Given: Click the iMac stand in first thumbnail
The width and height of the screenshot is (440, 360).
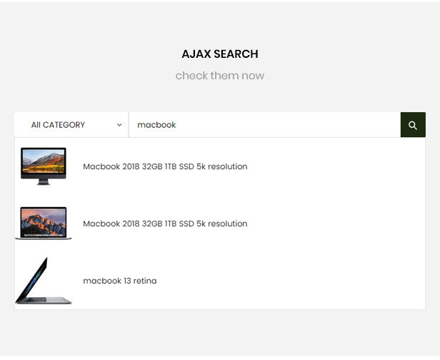Looking at the screenshot, I should point(43,182).
